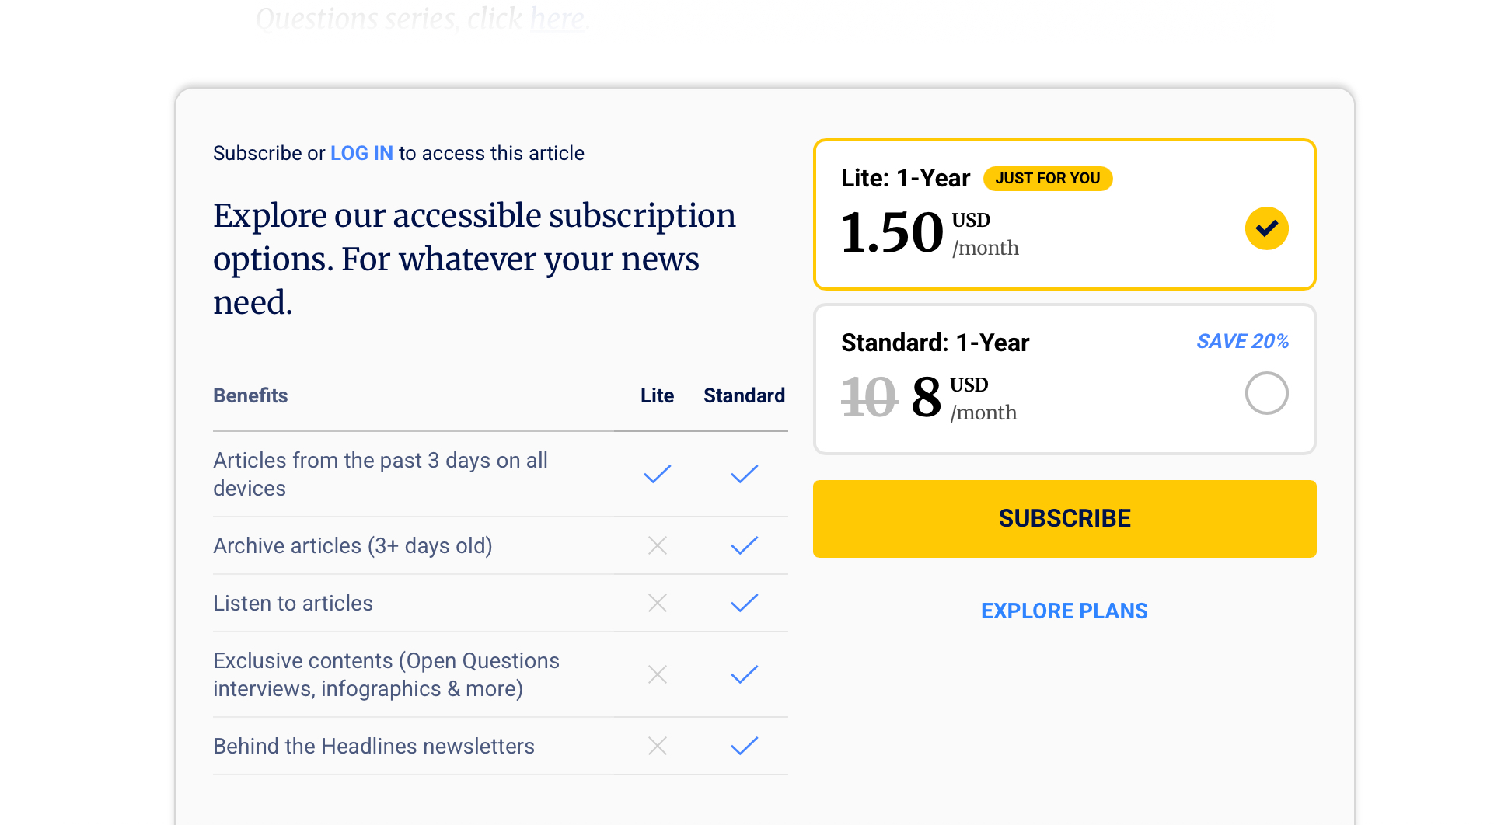This screenshot has width=1494, height=825.
Task: Click the yellow SUBSCRIBE button
Action: tap(1064, 518)
